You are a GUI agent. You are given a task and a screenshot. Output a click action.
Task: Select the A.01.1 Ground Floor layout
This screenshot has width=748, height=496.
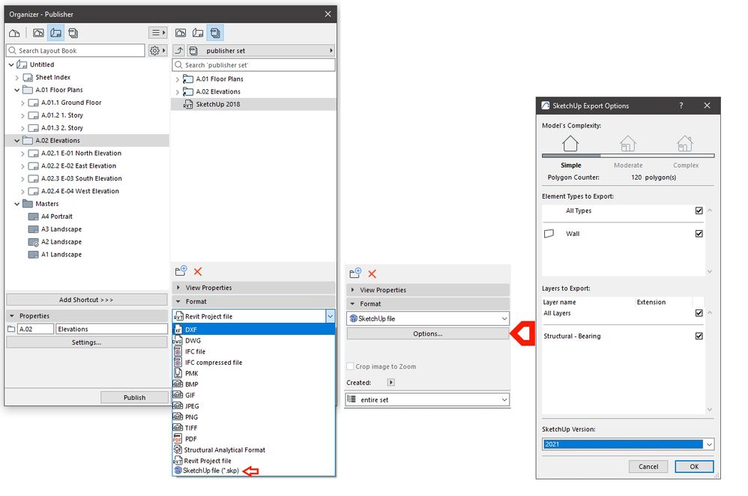click(x=71, y=103)
